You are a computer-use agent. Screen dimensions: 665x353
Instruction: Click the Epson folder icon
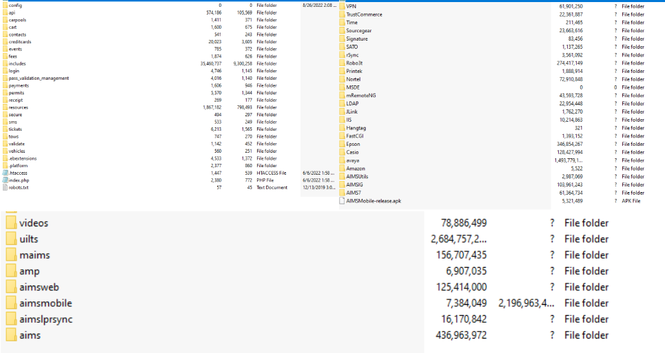(342, 145)
